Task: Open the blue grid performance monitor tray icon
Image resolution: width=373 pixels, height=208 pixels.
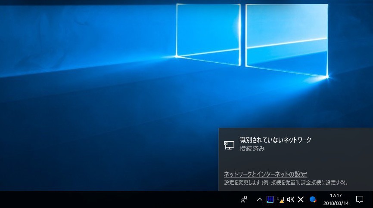Action: 270,199
